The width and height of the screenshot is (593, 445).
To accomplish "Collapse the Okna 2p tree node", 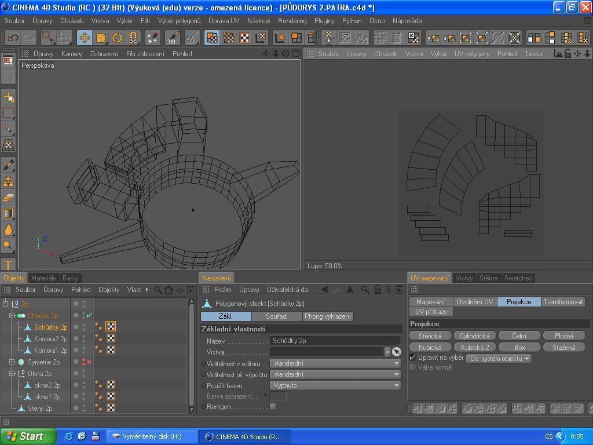I will [12, 374].
